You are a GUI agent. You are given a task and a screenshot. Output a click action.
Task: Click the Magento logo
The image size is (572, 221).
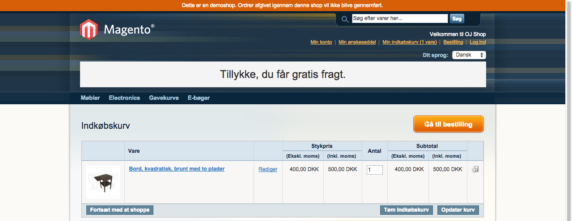pos(117,29)
